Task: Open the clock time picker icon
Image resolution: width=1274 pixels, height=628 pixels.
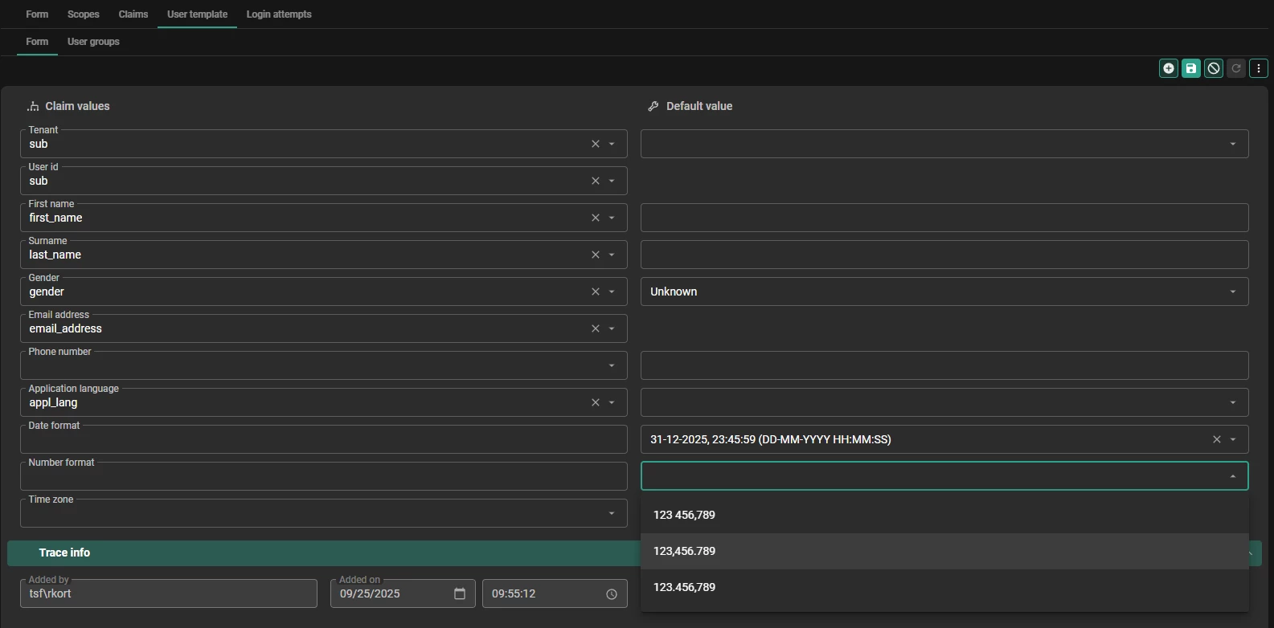Action: pyautogui.click(x=611, y=594)
